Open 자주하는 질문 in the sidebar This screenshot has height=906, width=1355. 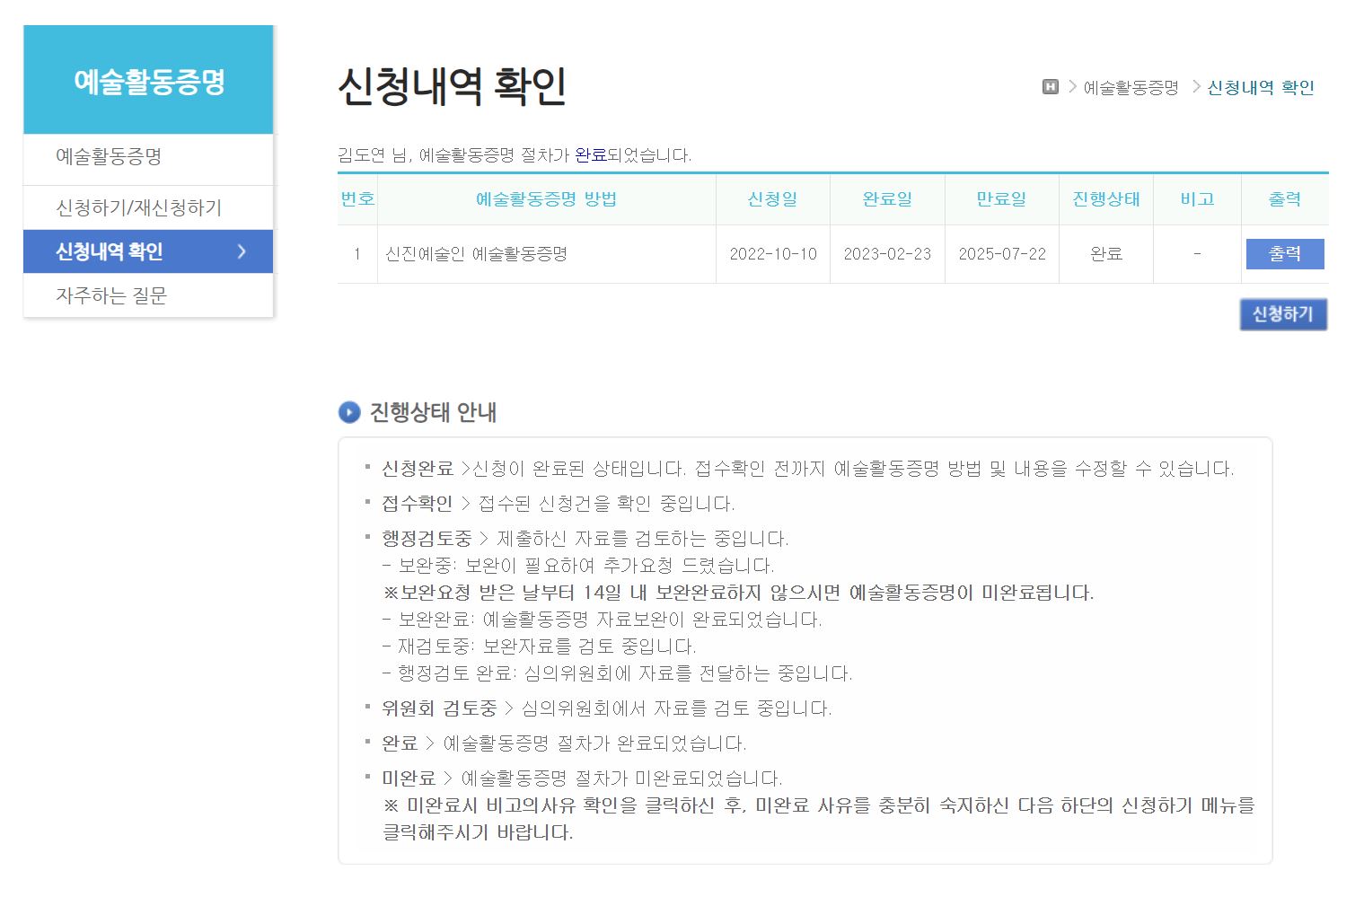click(149, 295)
